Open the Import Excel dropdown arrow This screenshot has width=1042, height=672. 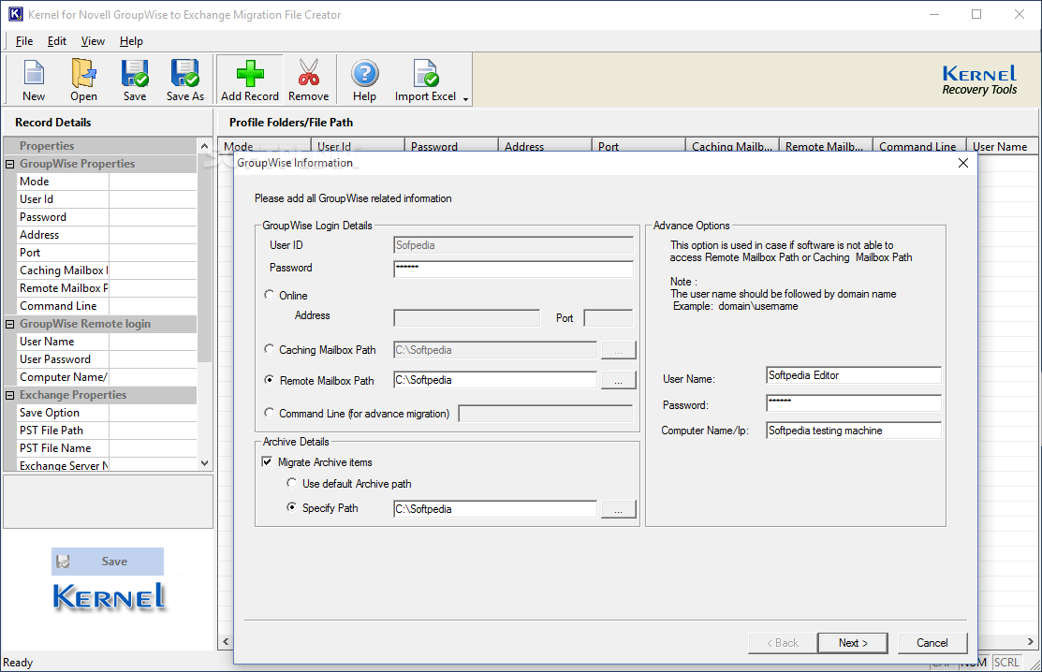tap(466, 99)
